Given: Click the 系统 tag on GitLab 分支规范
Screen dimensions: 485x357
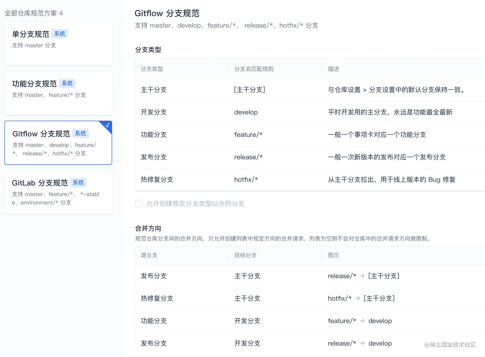Looking at the screenshot, I should (x=78, y=182).
